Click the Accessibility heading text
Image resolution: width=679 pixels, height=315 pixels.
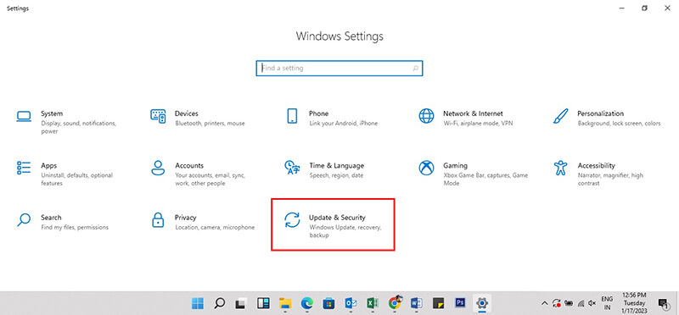click(596, 165)
